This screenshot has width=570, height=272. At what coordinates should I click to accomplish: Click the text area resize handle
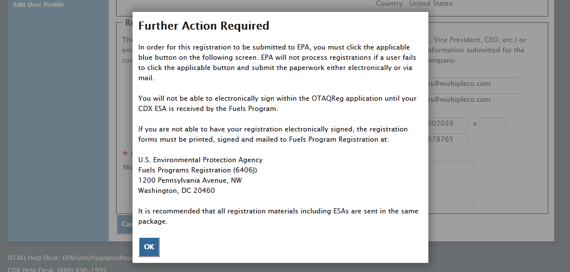click(472, 201)
